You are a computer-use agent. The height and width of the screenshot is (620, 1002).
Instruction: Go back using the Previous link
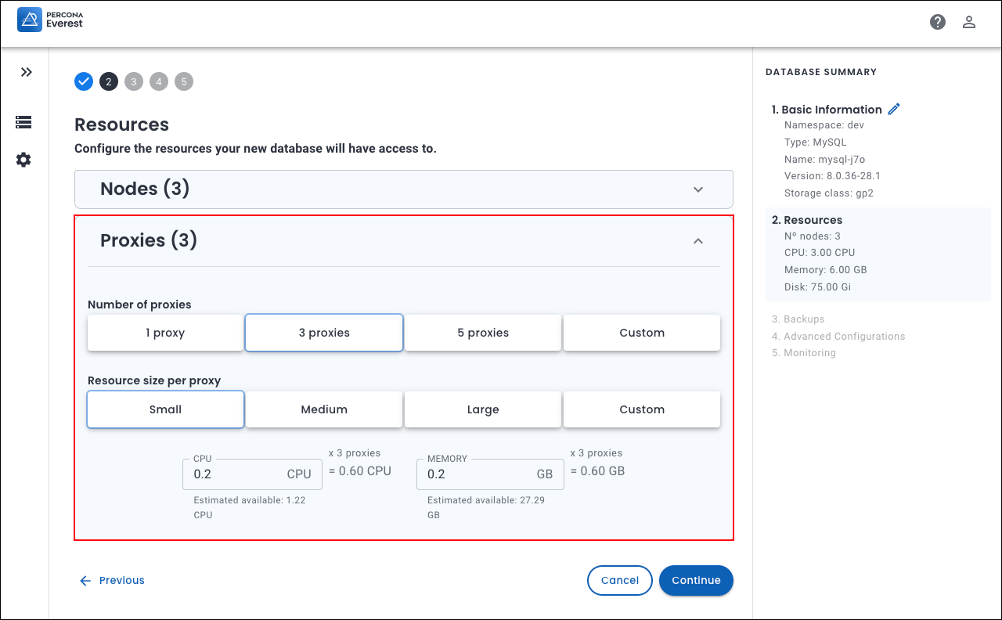(112, 580)
